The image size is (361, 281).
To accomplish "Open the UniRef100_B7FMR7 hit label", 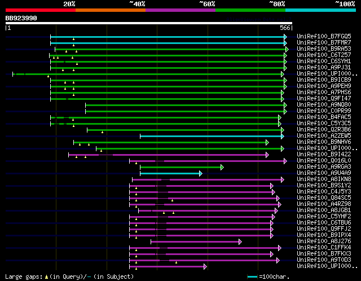I will (x=324, y=43).
